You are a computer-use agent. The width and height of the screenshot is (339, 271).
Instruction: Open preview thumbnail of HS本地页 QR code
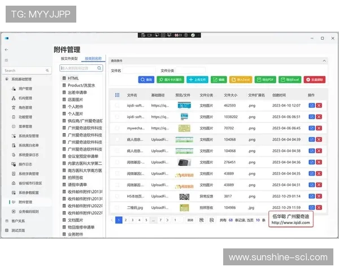(x=184, y=196)
